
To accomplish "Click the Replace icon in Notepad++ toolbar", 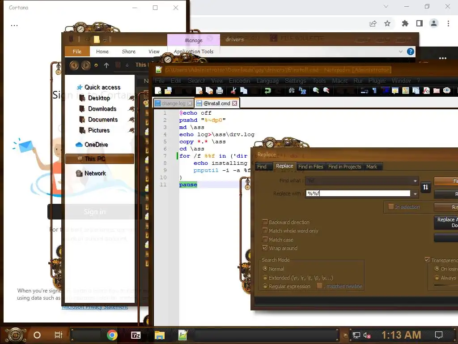I will 303,91.
